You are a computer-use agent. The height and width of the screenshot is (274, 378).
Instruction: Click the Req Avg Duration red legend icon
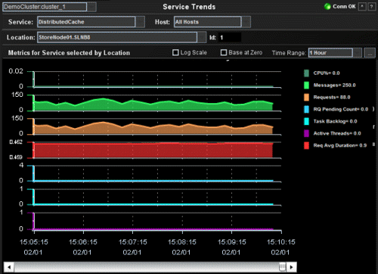(x=306, y=145)
